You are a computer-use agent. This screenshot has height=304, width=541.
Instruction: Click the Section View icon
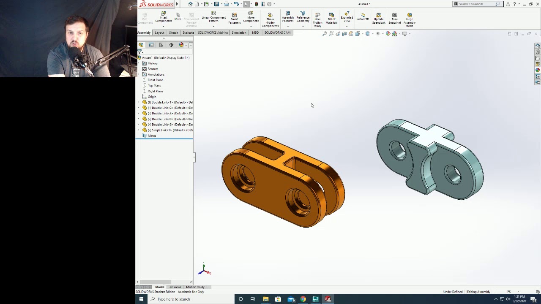344,34
